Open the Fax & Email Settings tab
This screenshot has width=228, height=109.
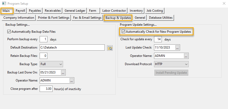(87, 18)
